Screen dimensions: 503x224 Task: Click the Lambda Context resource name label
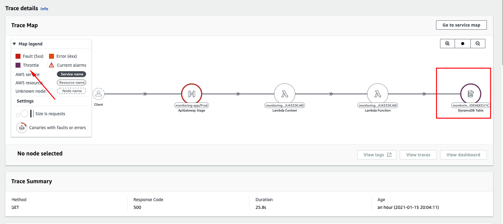pyautogui.click(x=285, y=105)
